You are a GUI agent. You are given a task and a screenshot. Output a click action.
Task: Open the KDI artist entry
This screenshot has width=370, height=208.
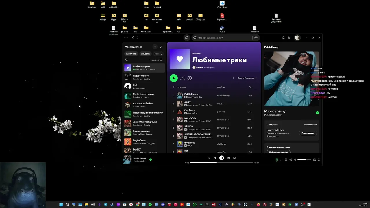click(x=144, y=86)
